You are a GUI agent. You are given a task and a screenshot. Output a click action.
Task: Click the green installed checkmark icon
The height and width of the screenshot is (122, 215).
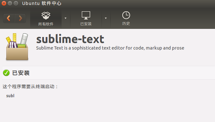click(6, 73)
